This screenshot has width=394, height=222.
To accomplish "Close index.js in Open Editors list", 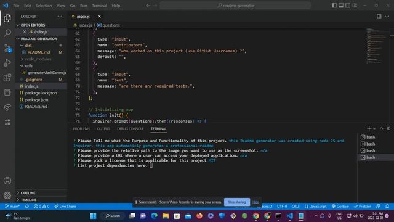I will click(x=25, y=32).
